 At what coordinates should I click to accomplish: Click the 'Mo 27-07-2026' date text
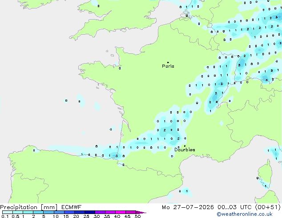coord(188,207)
